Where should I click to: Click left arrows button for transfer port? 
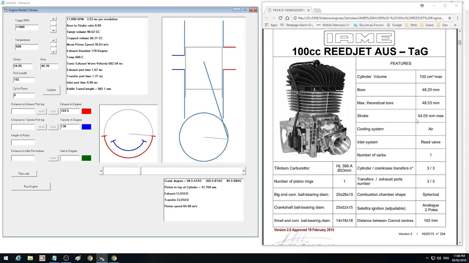point(41,127)
